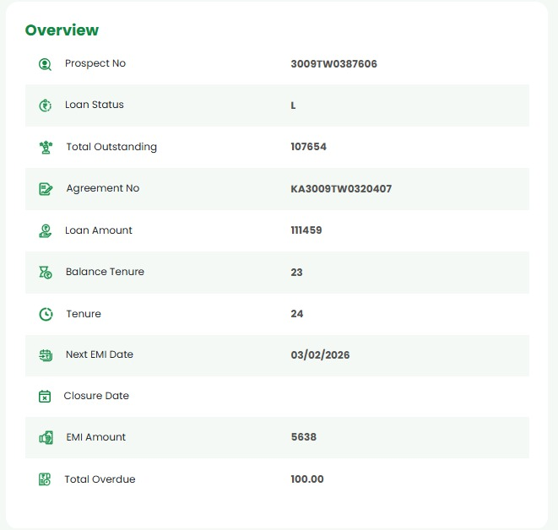
Task: Click the Next EMI Date calendar icon
Action: (x=46, y=355)
